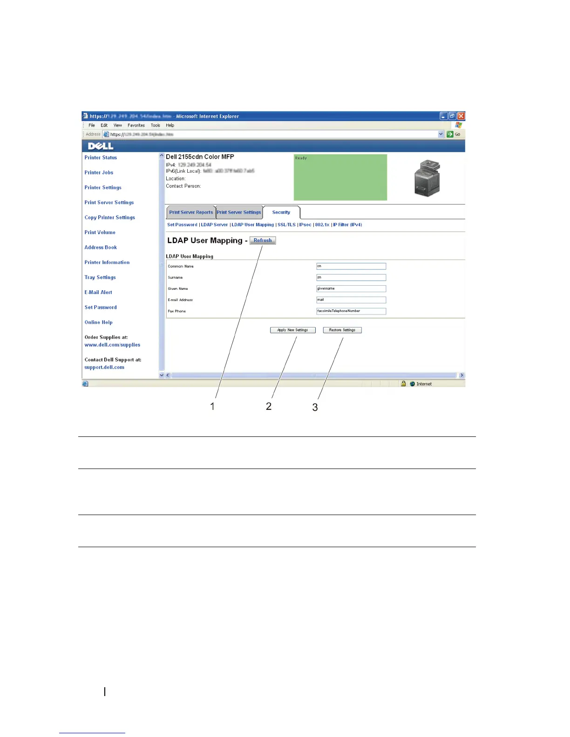Screen dimensions: 570x737
Task: Open E-Mail Alert in sidebar
Action: (x=98, y=292)
